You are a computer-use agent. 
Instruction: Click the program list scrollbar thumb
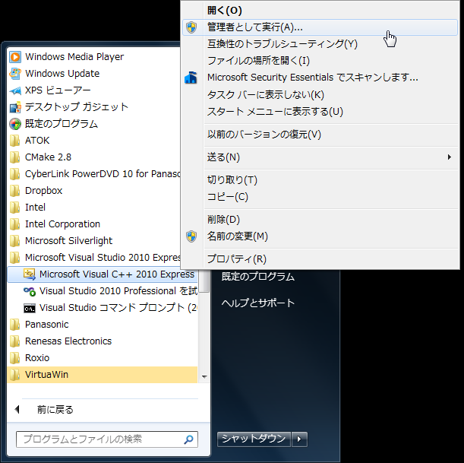coord(204,281)
